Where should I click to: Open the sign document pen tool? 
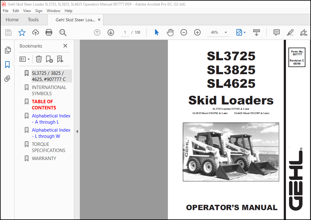coord(304,32)
